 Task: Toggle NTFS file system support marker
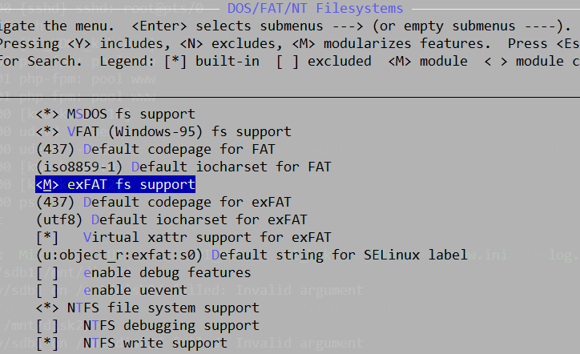click(x=47, y=308)
